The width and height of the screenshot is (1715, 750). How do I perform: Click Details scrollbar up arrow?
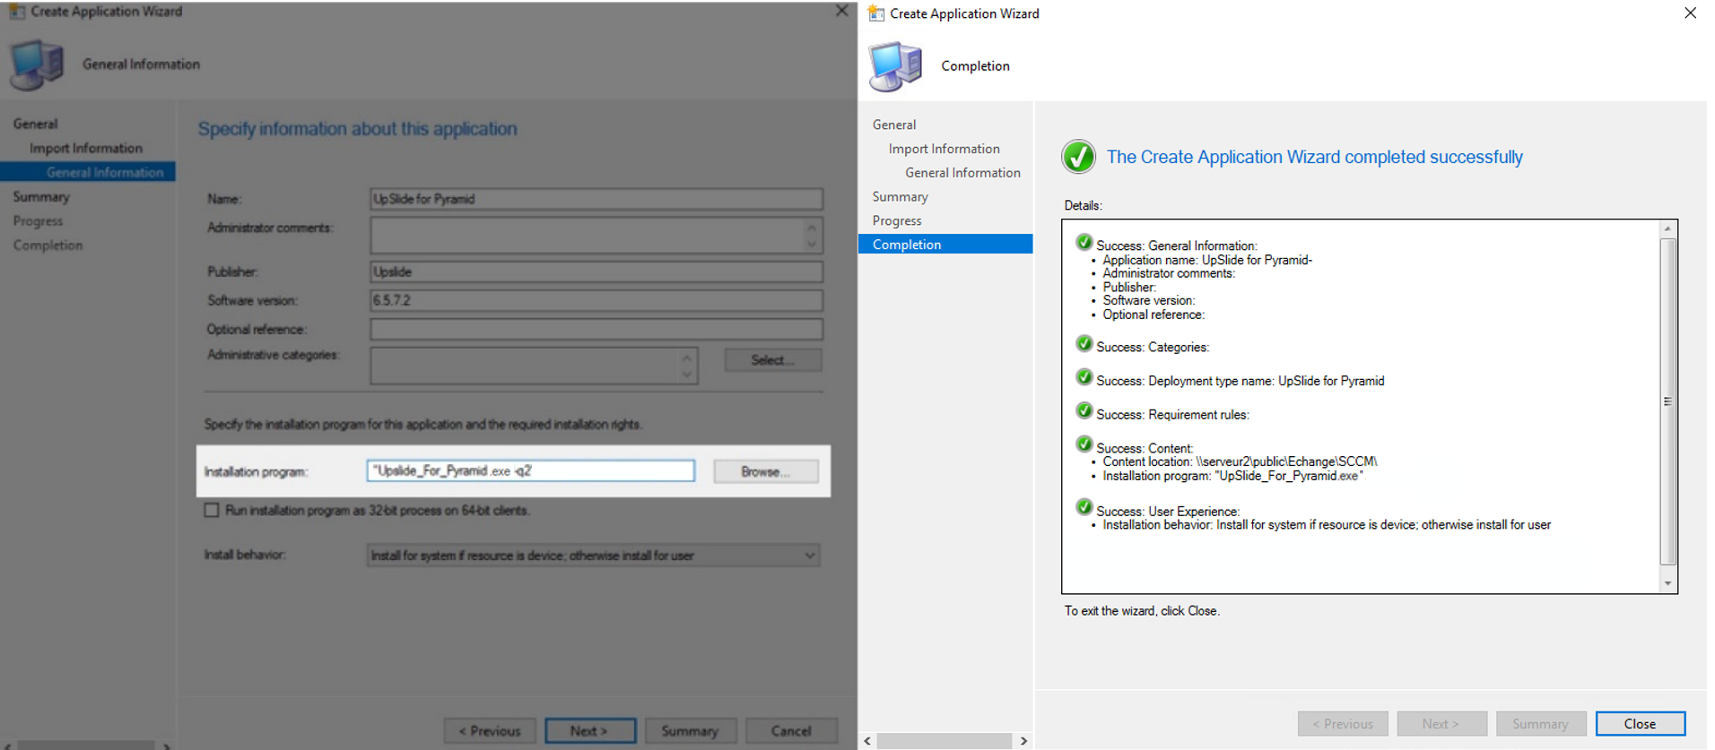tap(1667, 228)
